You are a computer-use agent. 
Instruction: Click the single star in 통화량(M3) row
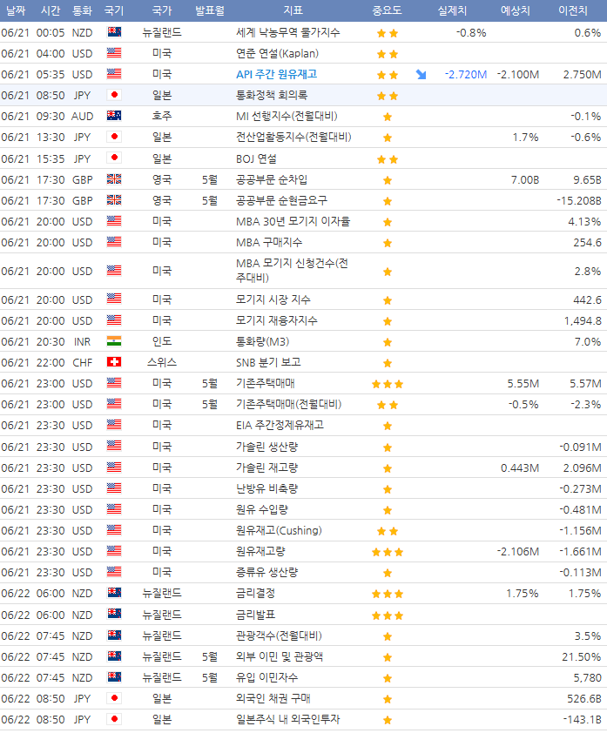388,342
